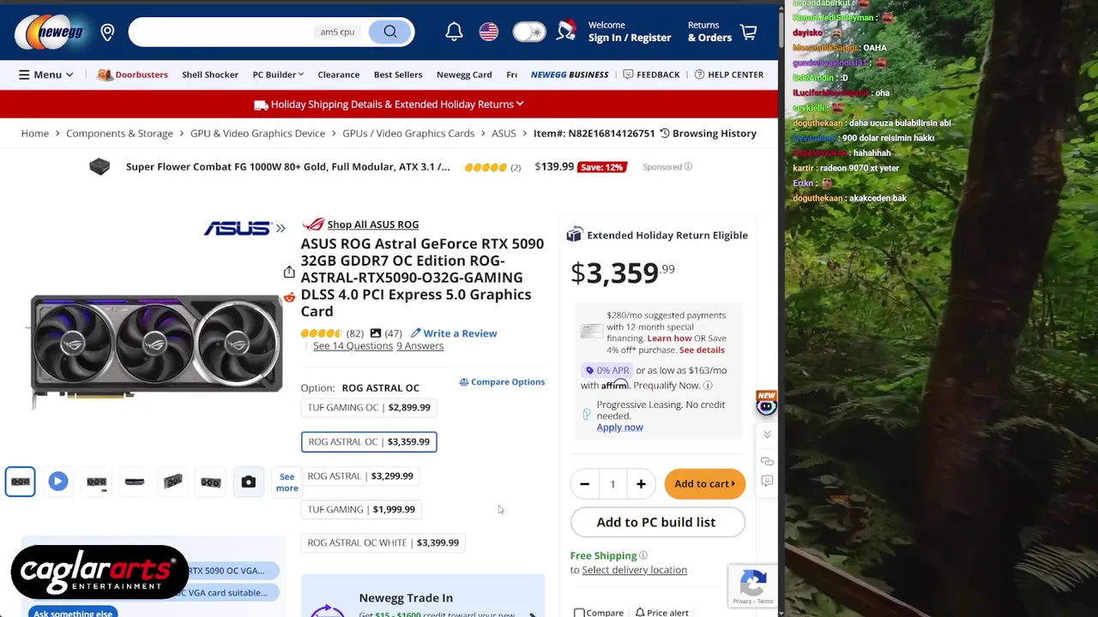Decrease quantity with minus button

pyautogui.click(x=584, y=484)
